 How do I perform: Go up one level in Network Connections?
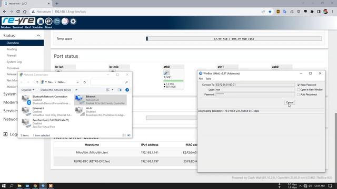click(x=37, y=82)
